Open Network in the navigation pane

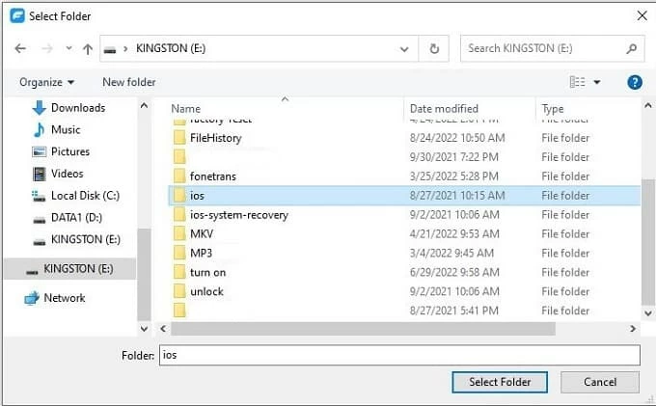64,298
